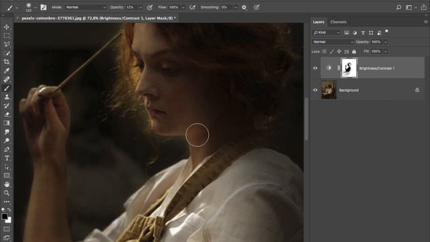Screen dimensions: 430x242
Task: Toggle lock transparent pixels
Action: click(x=325, y=51)
